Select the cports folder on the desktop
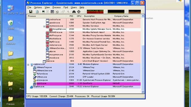The height and width of the screenshot is (107, 191). [x=11, y=53]
